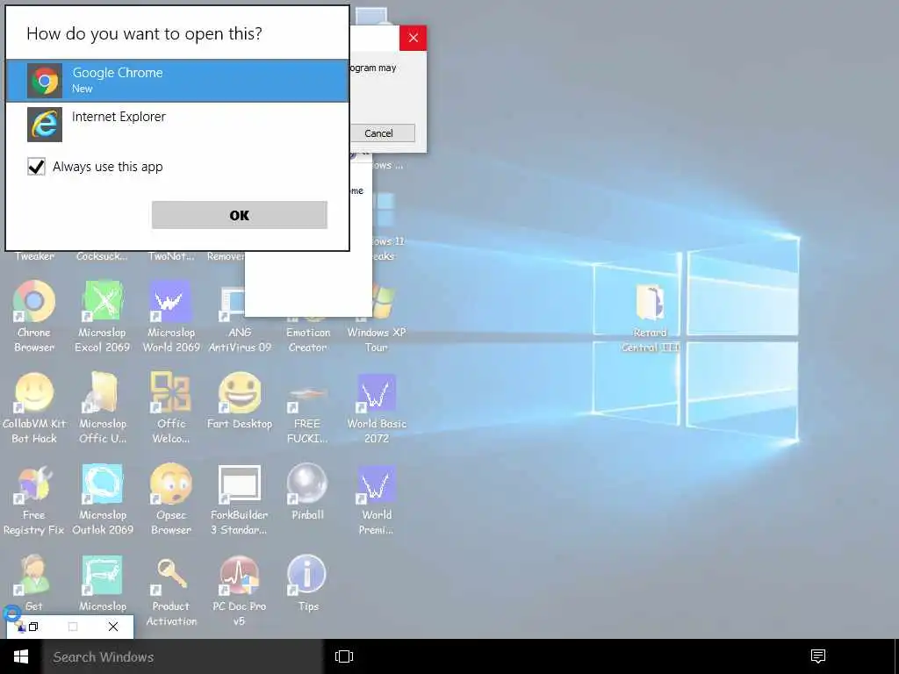The image size is (899, 674).
Task: Open Task View on the taskbar
Action: click(x=344, y=656)
